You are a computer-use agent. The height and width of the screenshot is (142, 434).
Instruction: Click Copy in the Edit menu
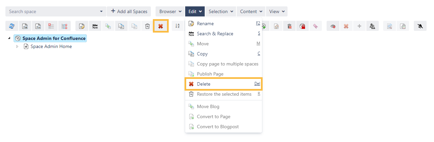pos(202,54)
